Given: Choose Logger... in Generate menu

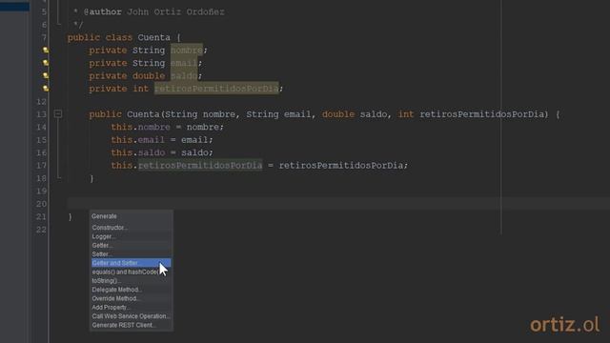Looking at the screenshot, I should click(x=132, y=236).
